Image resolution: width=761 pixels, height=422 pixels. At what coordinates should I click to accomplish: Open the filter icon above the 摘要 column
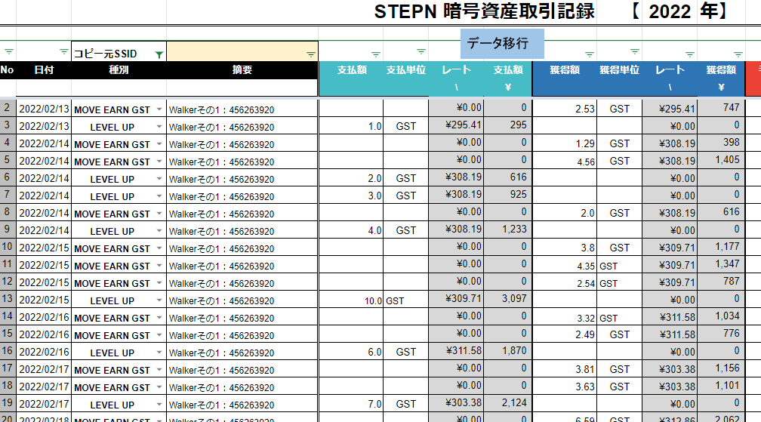point(310,54)
